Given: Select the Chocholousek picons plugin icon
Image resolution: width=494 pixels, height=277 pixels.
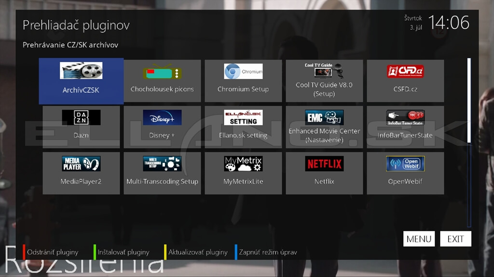Looking at the screenshot, I should click(162, 81).
